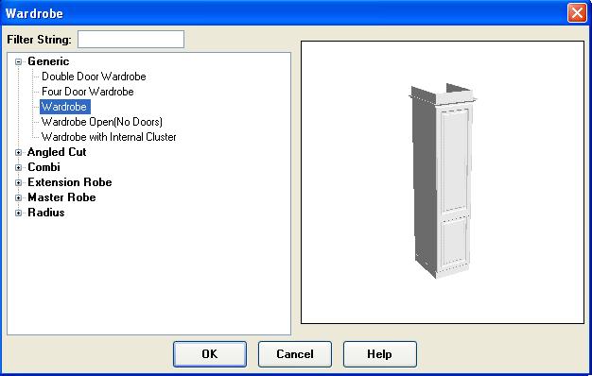Select Wardrobe Open(No Doors) item
The image size is (592, 376).
102,122
